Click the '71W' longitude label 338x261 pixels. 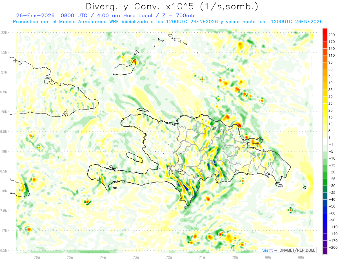pyautogui.click(x=202, y=257)
